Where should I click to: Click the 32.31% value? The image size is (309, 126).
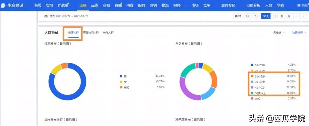tap(291, 87)
